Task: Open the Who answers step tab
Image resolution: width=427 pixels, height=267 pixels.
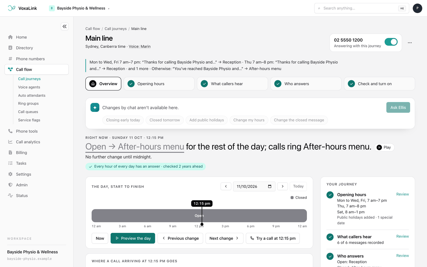Action: [306, 84]
